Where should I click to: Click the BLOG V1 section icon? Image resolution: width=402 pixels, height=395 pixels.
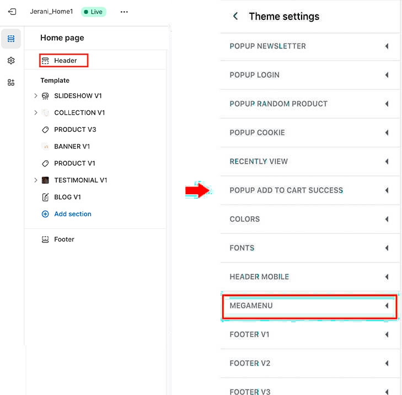point(45,197)
